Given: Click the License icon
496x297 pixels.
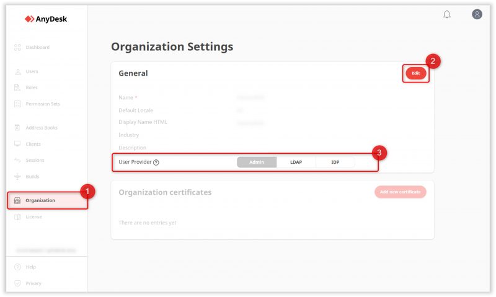Looking at the screenshot, I should tap(17, 216).
